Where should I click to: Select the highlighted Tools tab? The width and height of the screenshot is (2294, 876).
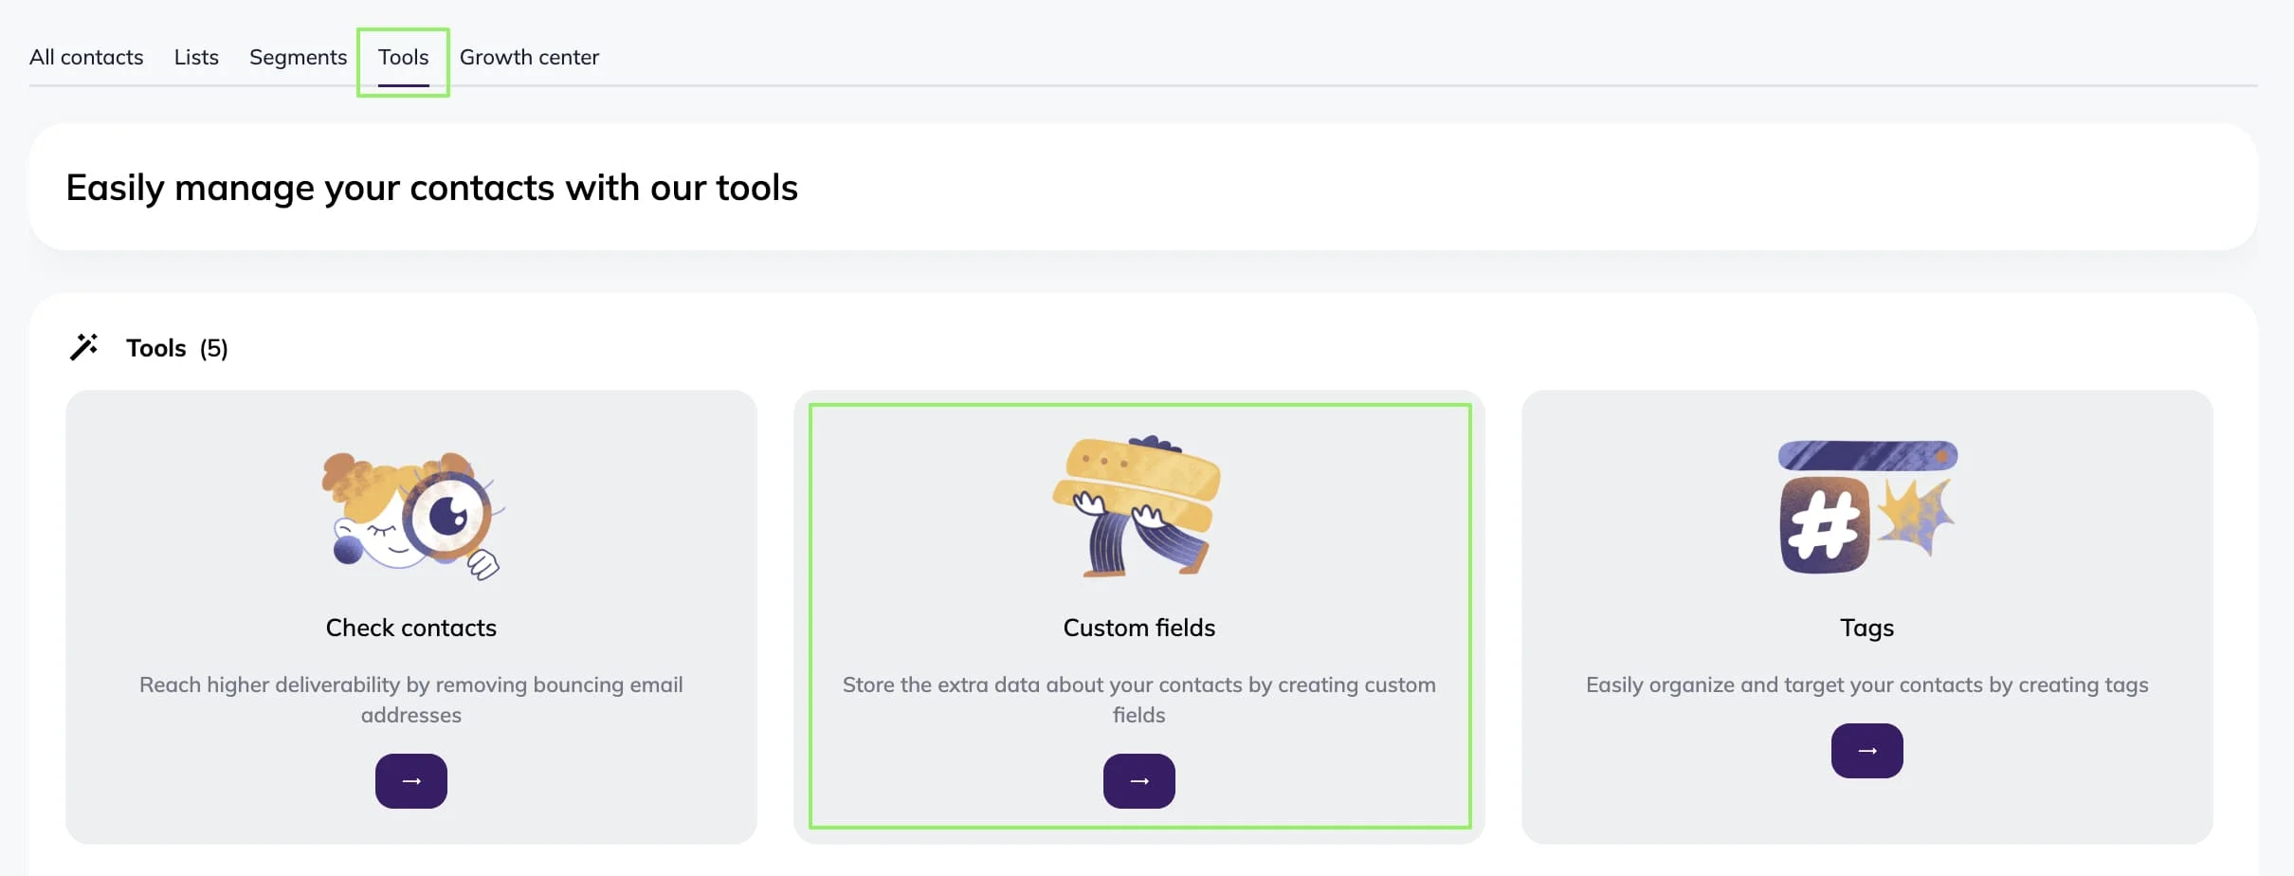[403, 57]
